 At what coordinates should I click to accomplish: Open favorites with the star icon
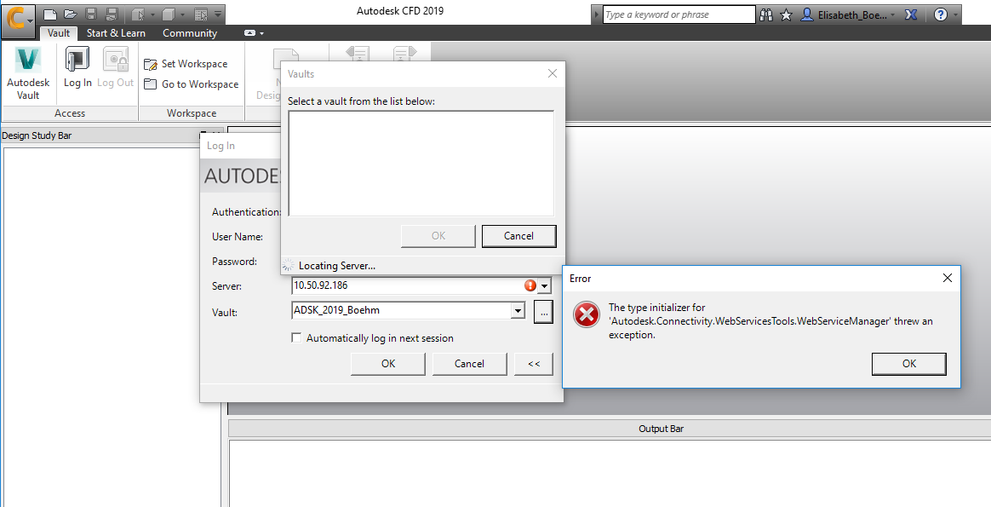tap(786, 14)
